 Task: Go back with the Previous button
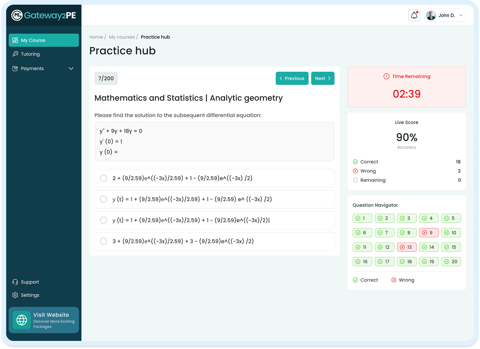coord(292,78)
